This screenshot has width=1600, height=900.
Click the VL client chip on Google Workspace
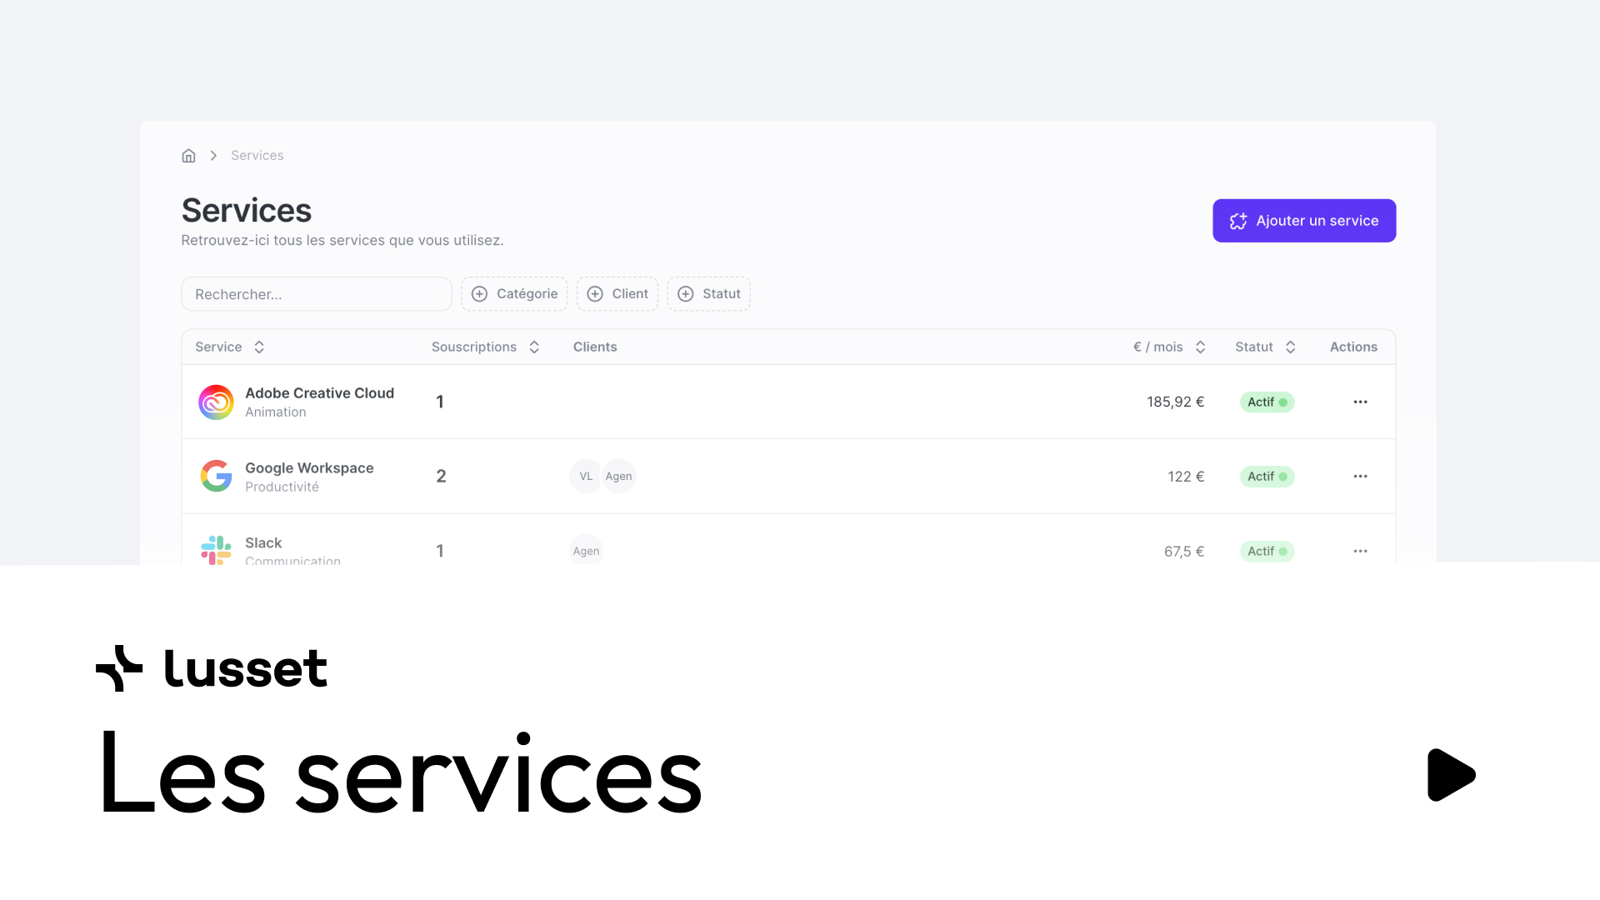point(586,476)
